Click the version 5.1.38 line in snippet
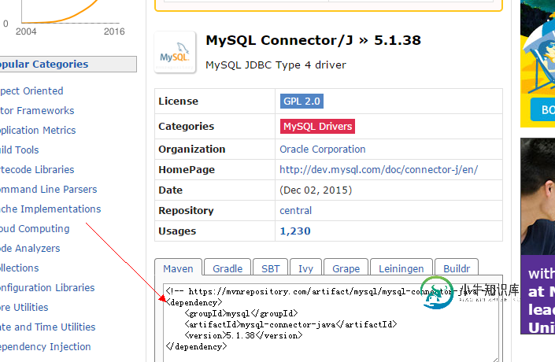Viewport: 555px width, 362px height. 243,335
